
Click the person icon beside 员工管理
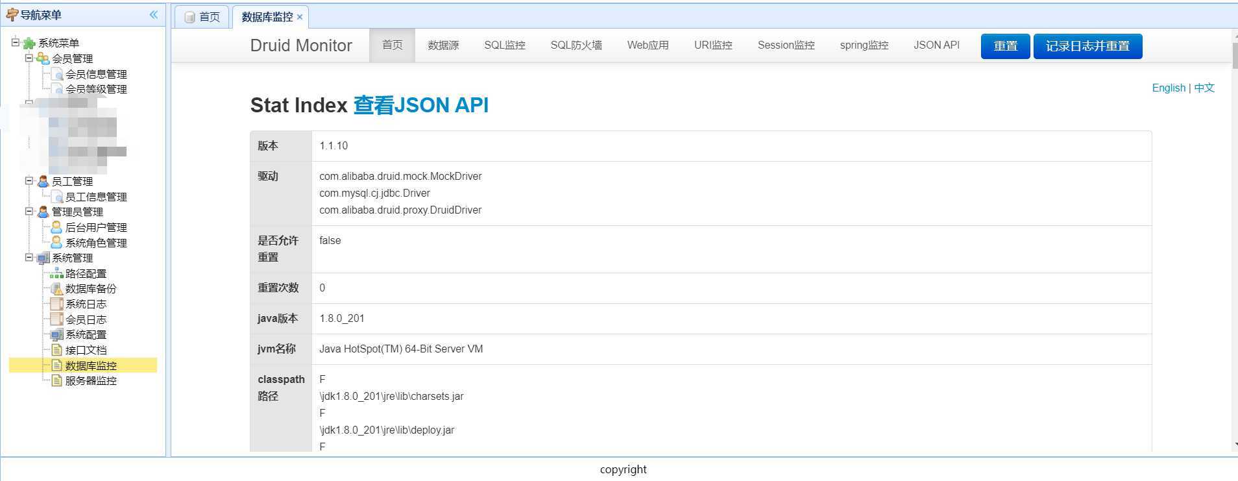[43, 181]
